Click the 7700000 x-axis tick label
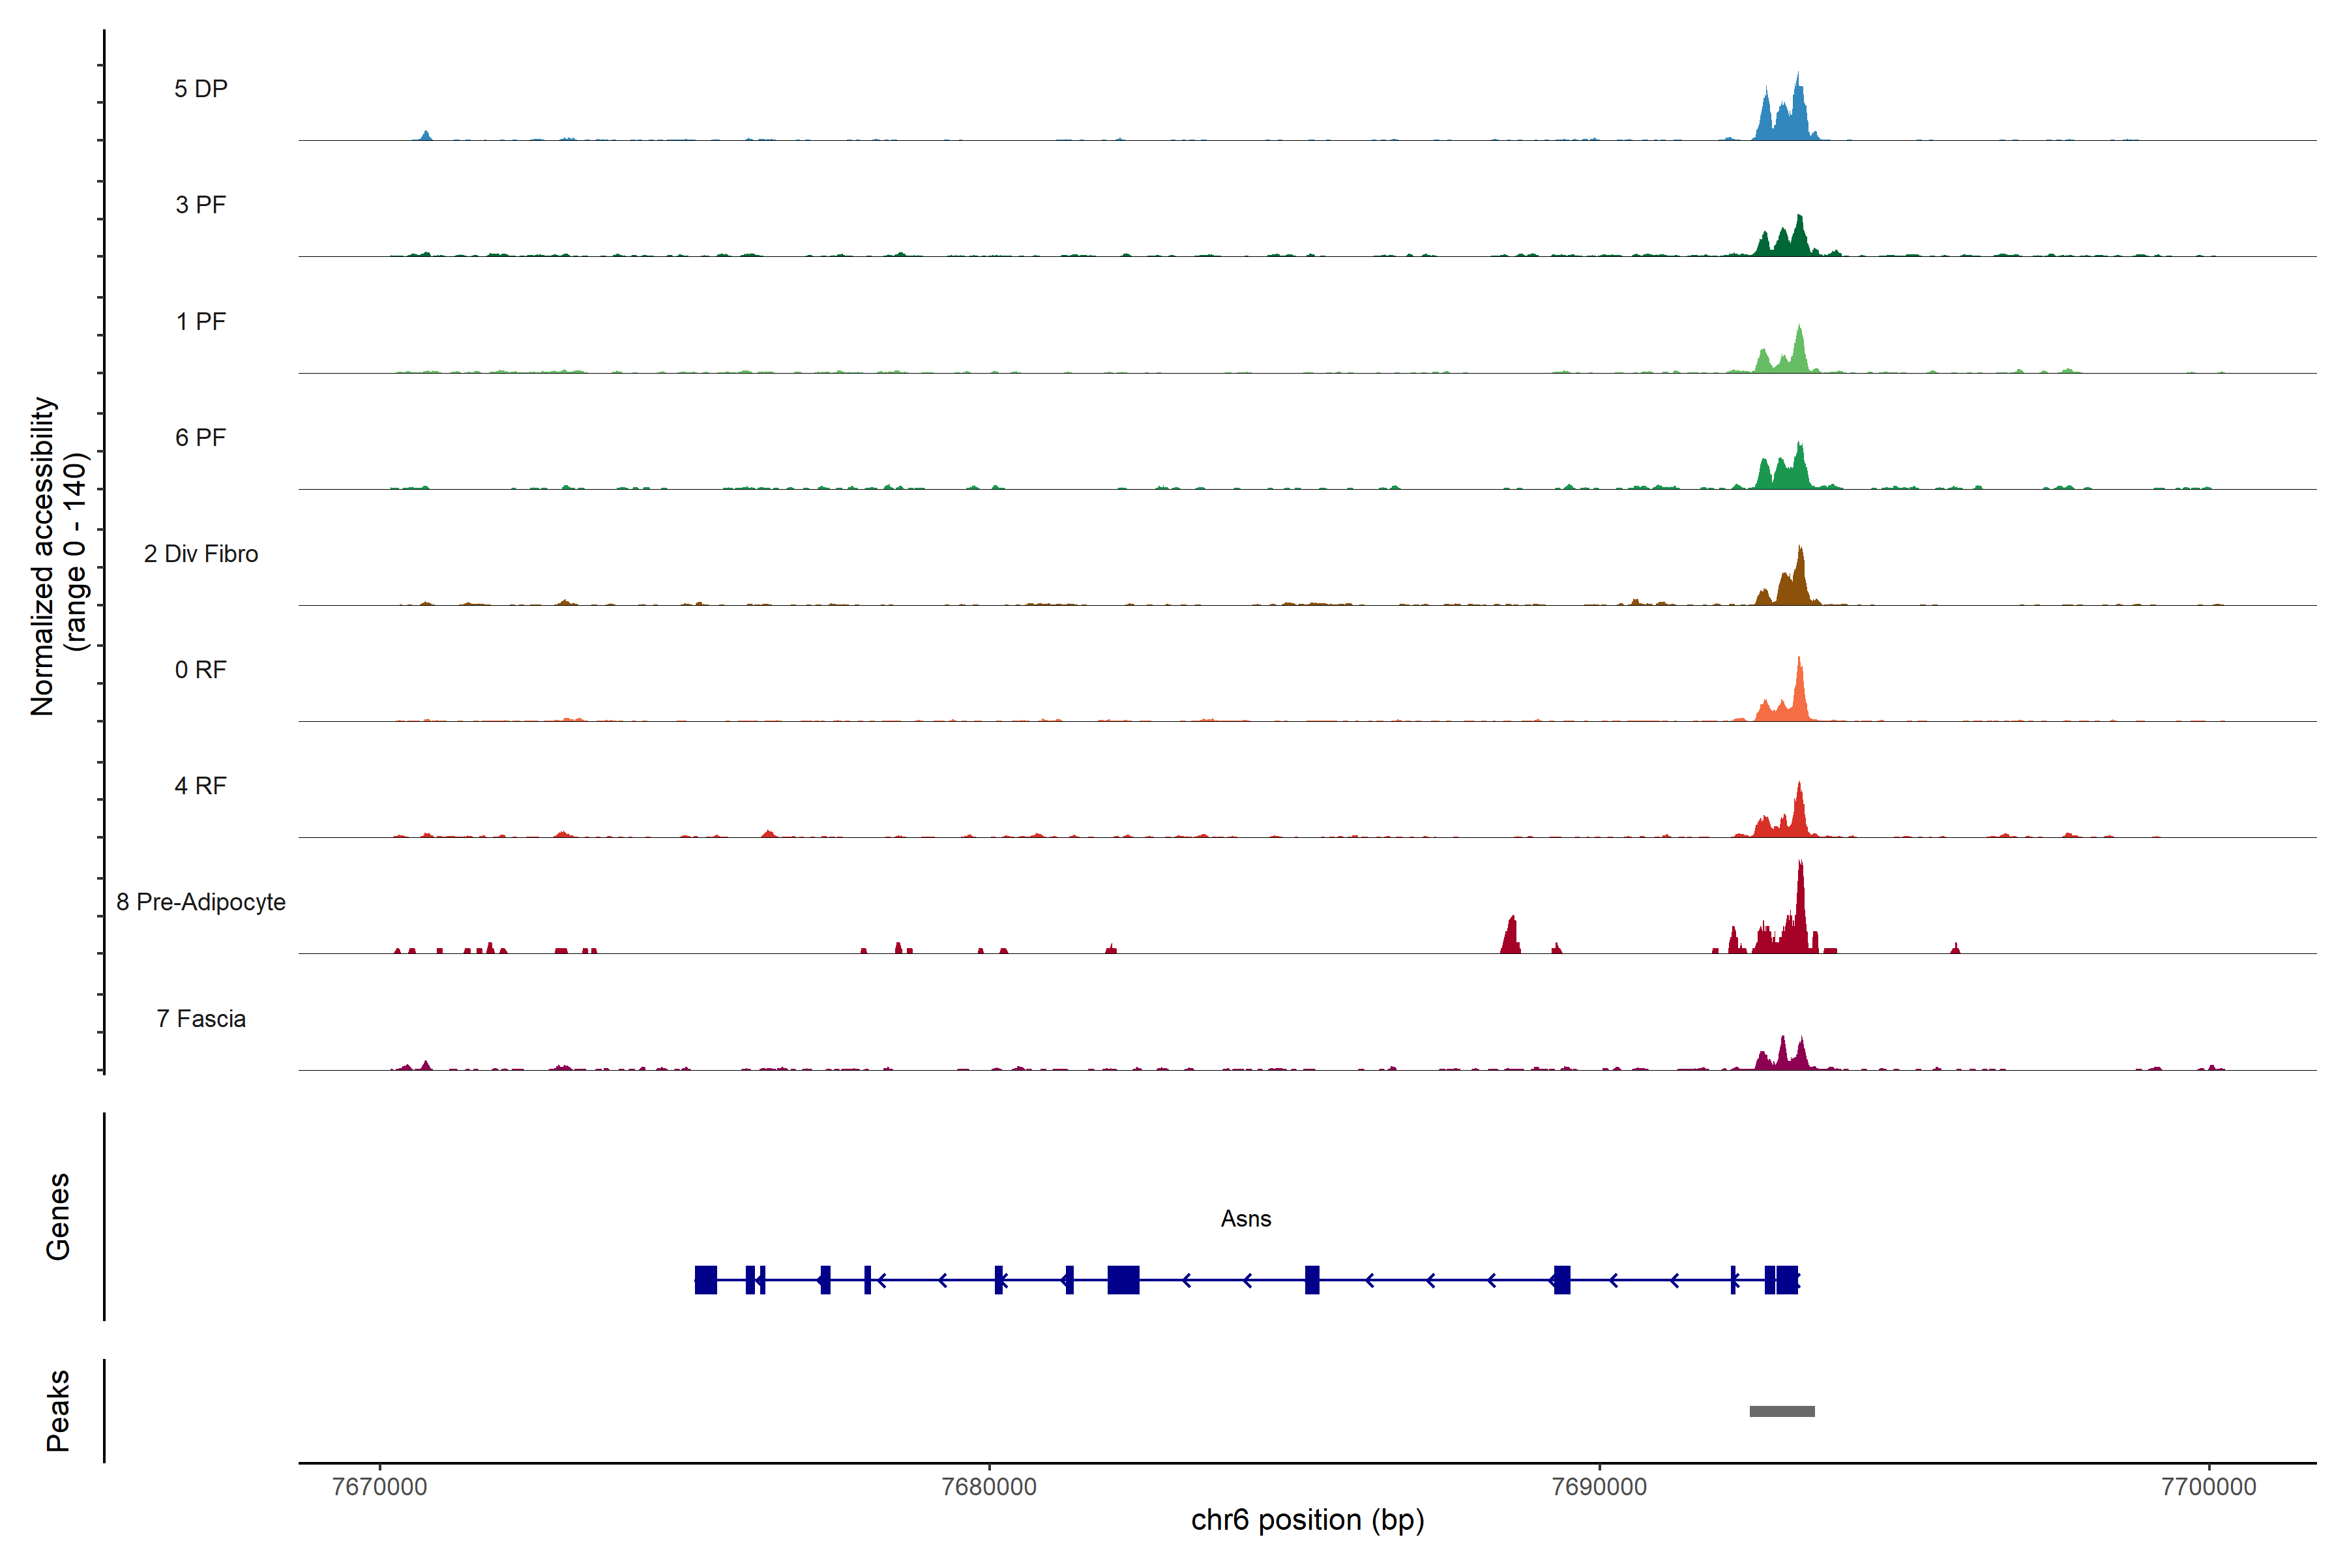This screenshot has width=2347, height=1565. (x=2208, y=1486)
